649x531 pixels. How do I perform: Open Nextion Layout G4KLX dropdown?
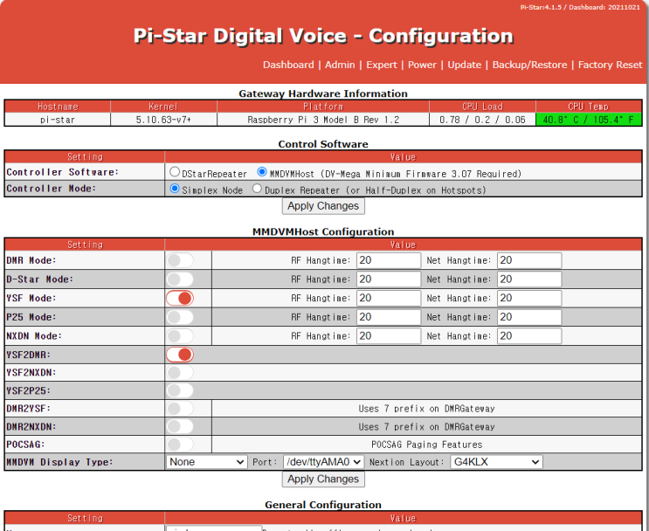coord(496,462)
